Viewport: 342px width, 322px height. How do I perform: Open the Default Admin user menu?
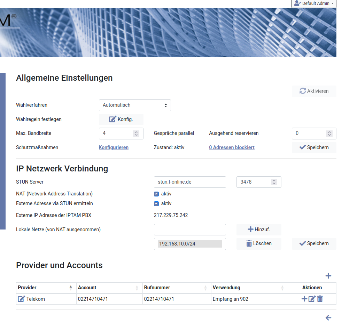(314, 3)
